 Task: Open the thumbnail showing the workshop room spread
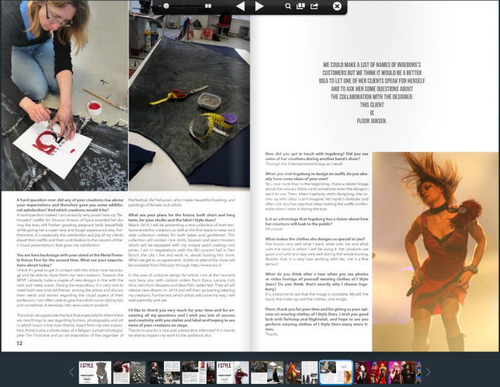(267, 373)
